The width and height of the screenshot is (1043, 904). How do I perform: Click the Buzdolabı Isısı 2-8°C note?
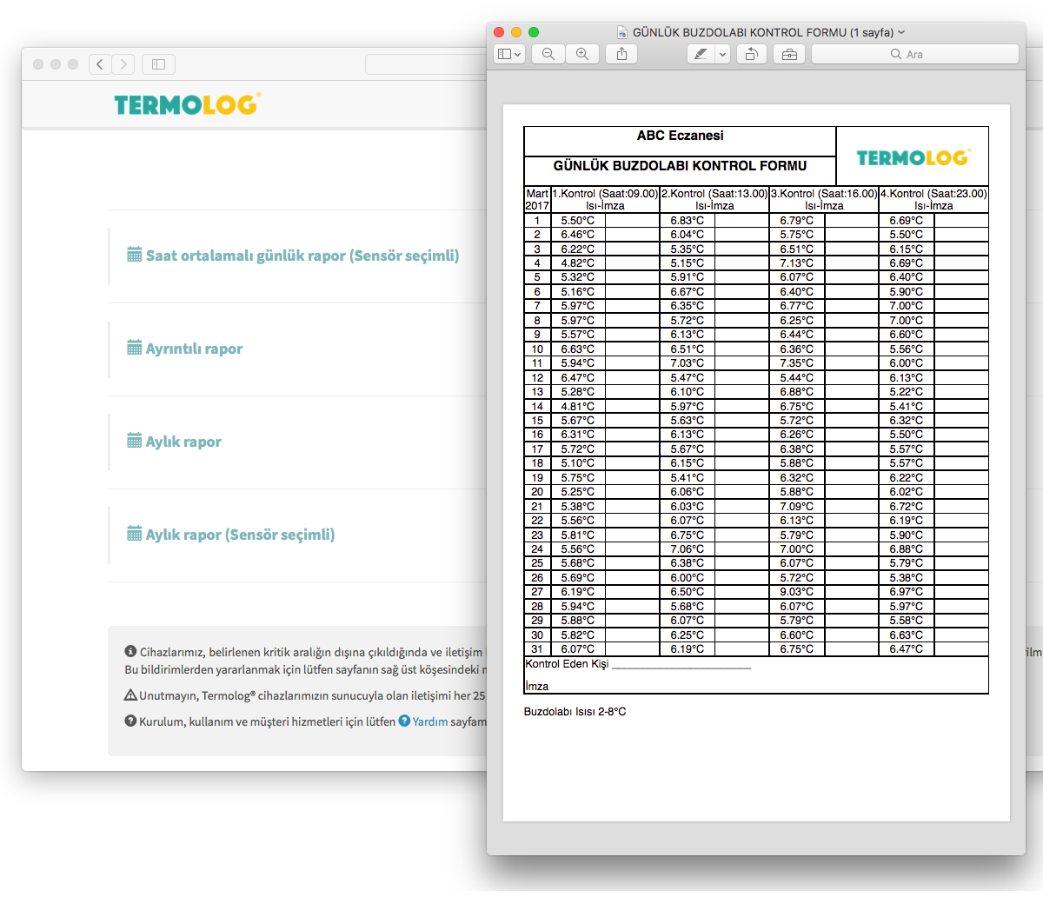575,712
